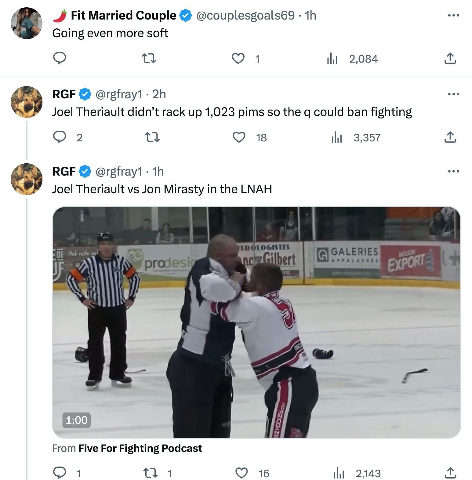Repost the Joel Theriault 1,023 pims tweet

tap(152, 137)
